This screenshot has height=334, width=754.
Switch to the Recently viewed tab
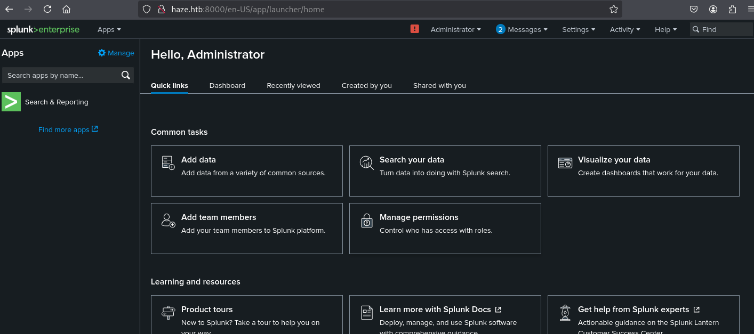(293, 85)
